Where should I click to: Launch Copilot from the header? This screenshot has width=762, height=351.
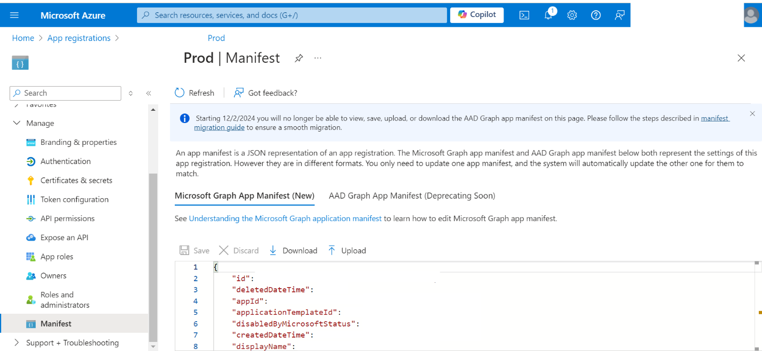[477, 15]
